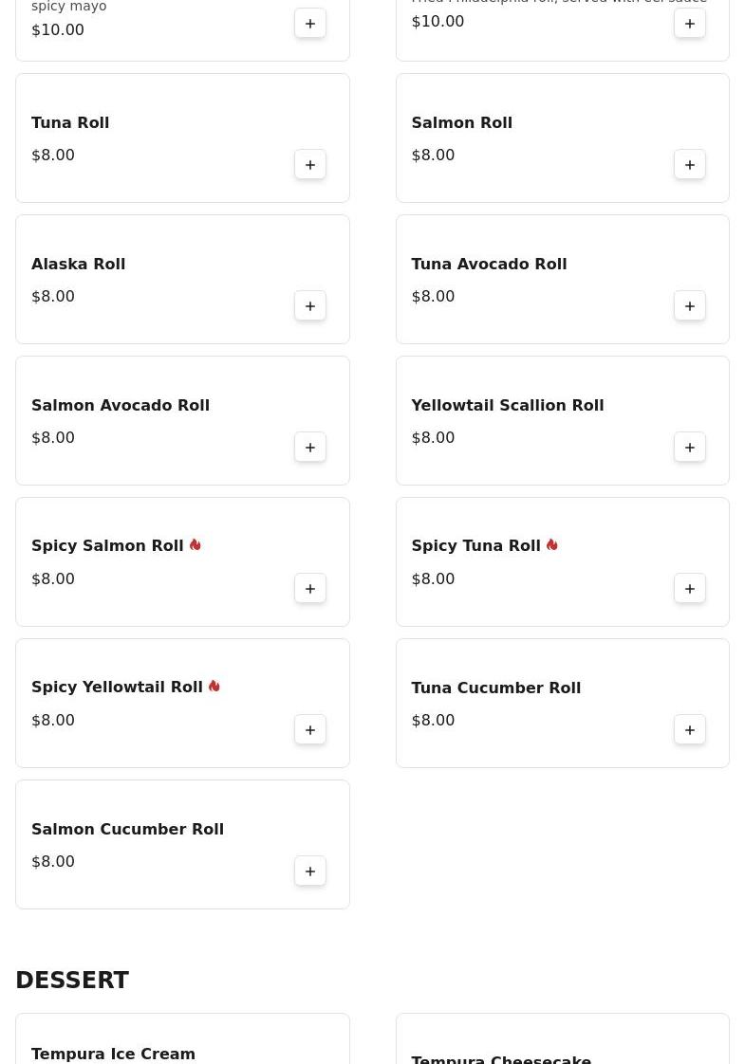This screenshot has width=745, height=1064.
Task: Click the Spicy Yellowtail Roll flame icon
Action: pyautogui.click(x=214, y=687)
